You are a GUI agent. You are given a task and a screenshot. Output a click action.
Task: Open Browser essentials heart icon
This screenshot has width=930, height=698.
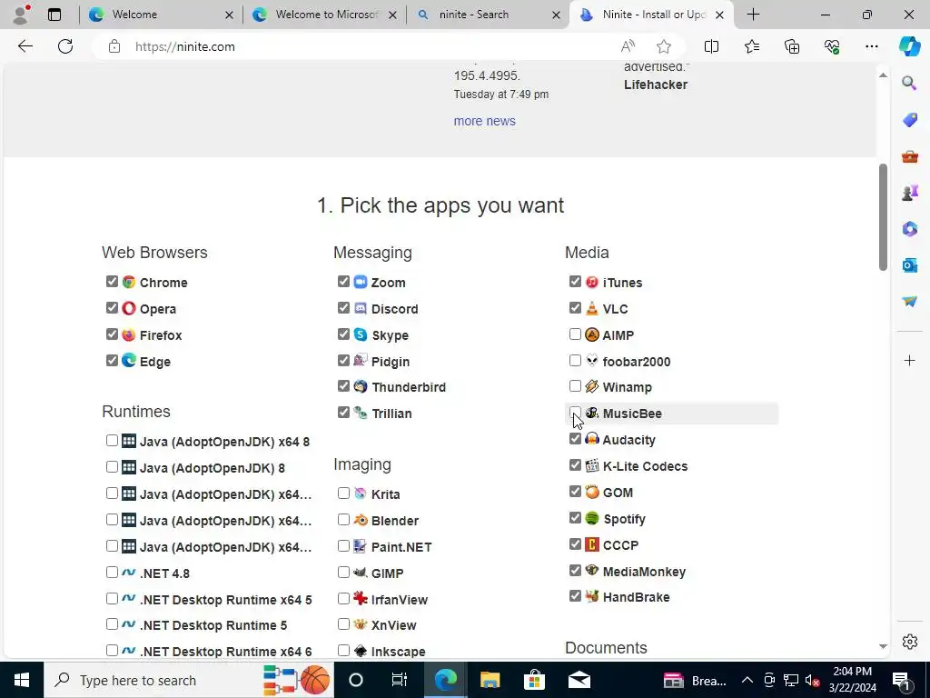point(832,46)
